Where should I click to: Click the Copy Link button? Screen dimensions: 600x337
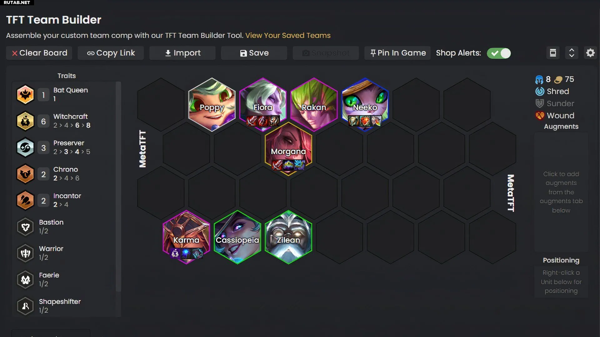coord(111,53)
